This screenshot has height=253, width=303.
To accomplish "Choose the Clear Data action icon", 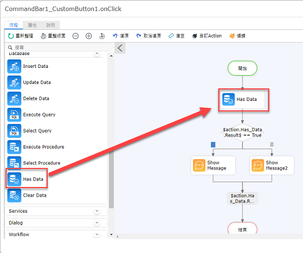I will click(x=14, y=195).
